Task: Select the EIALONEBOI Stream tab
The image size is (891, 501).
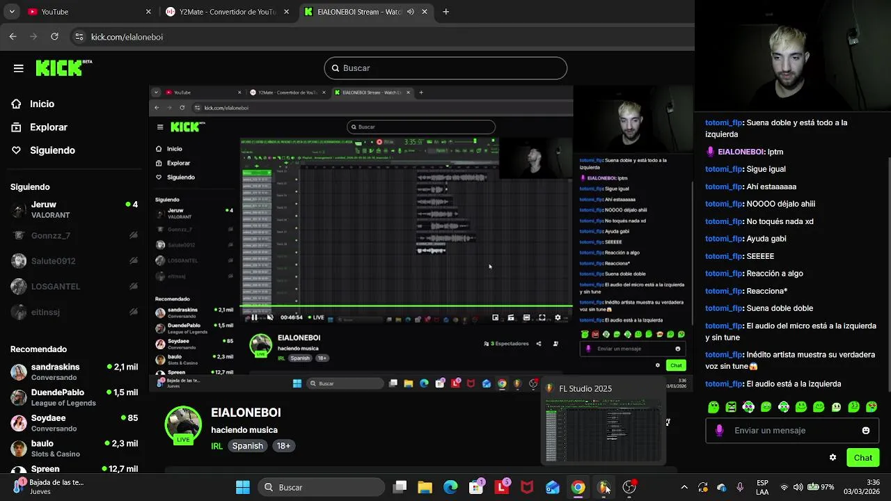Action: [366, 12]
